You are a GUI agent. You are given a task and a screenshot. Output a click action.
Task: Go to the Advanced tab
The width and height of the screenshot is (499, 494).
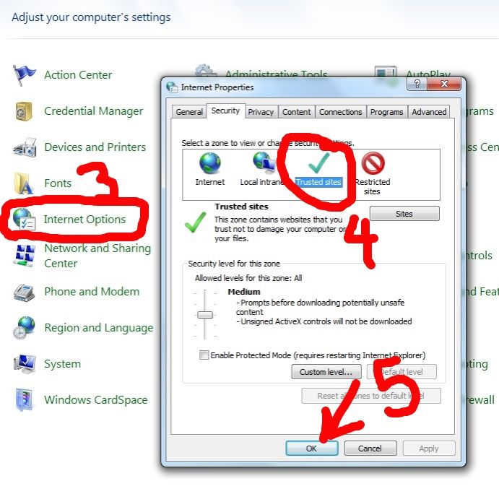click(x=429, y=112)
